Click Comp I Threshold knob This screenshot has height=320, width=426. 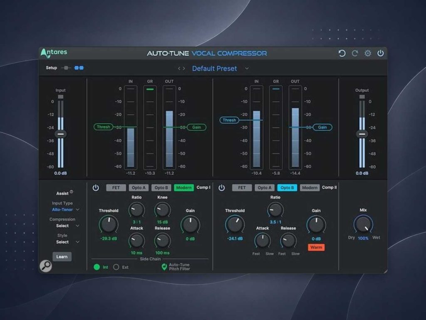(x=109, y=225)
